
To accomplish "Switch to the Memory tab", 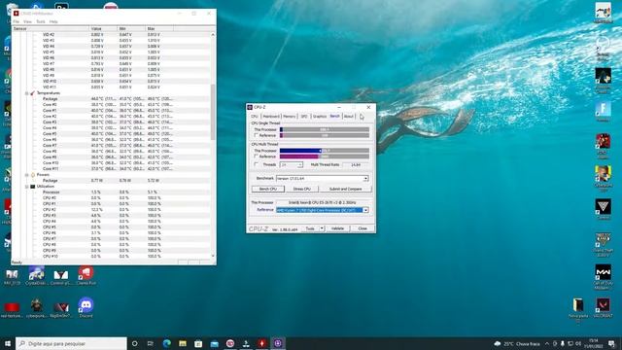I will pyautogui.click(x=290, y=117).
